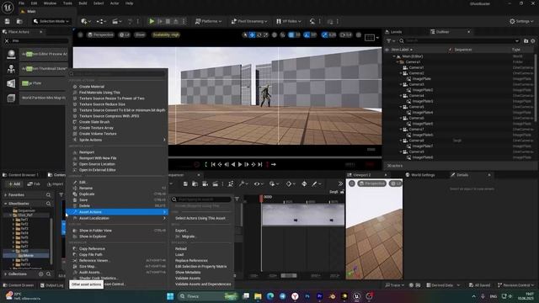Open the Platforms dropdown
The height and width of the screenshot is (303, 539).
(208, 21)
